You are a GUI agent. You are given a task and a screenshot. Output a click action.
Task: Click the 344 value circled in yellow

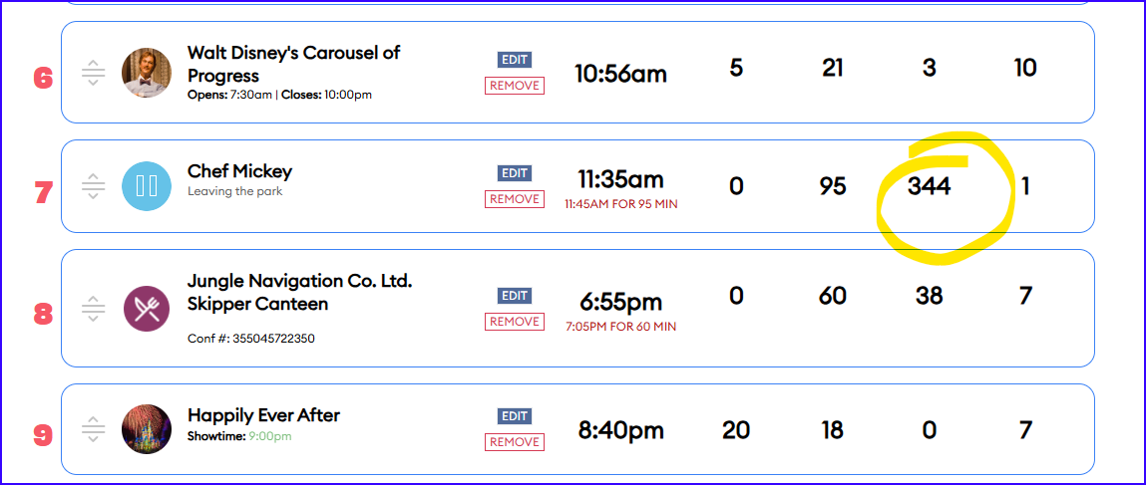929,186
